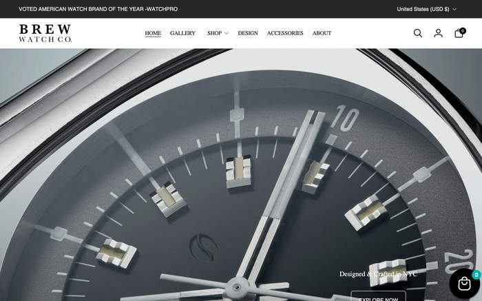Open the About menu item
This screenshot has height=301, width=482.
pos(322,33)
